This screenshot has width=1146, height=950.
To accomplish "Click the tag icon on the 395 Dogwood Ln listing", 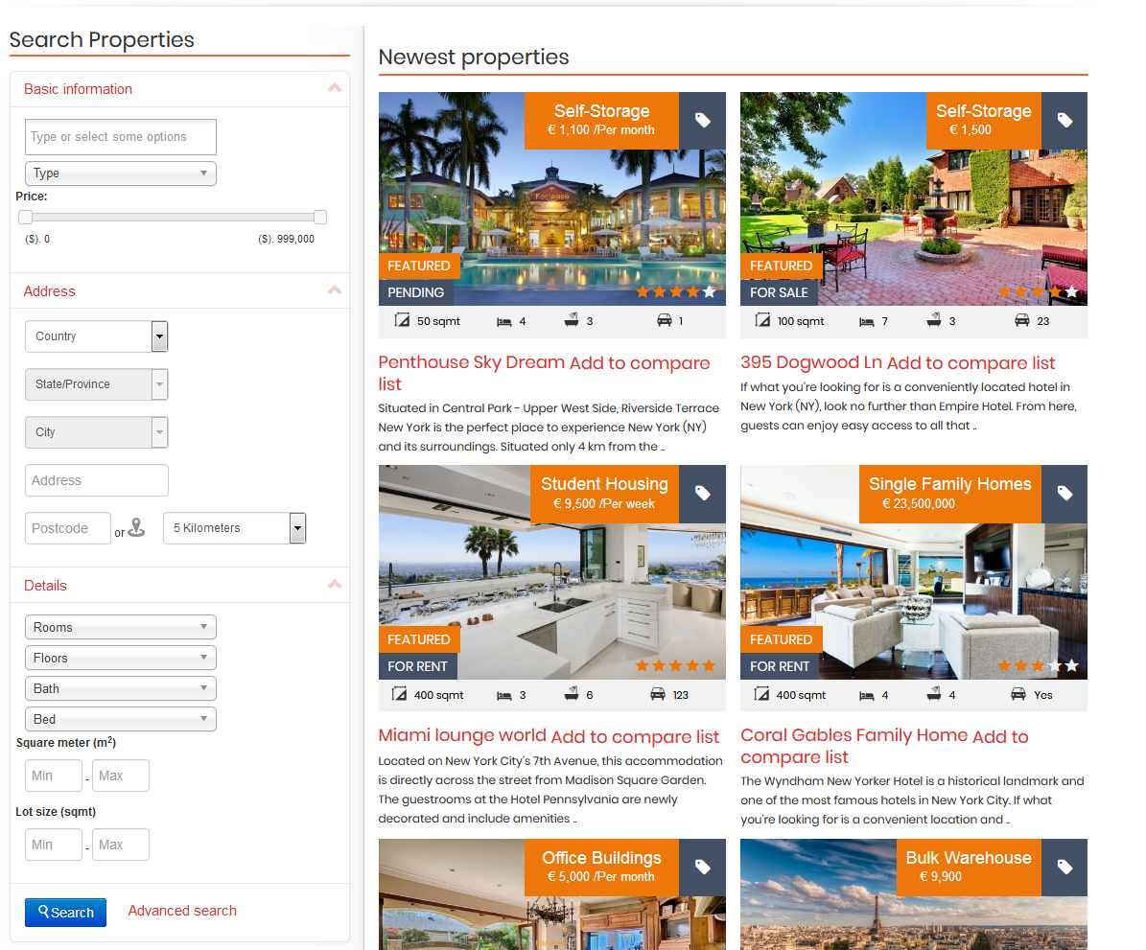I will tap(1064, 120).
